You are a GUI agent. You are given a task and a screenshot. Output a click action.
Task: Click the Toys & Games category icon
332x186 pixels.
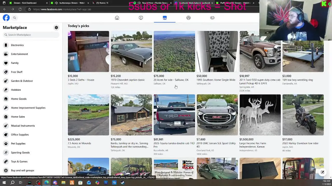[x=6, y=161]
